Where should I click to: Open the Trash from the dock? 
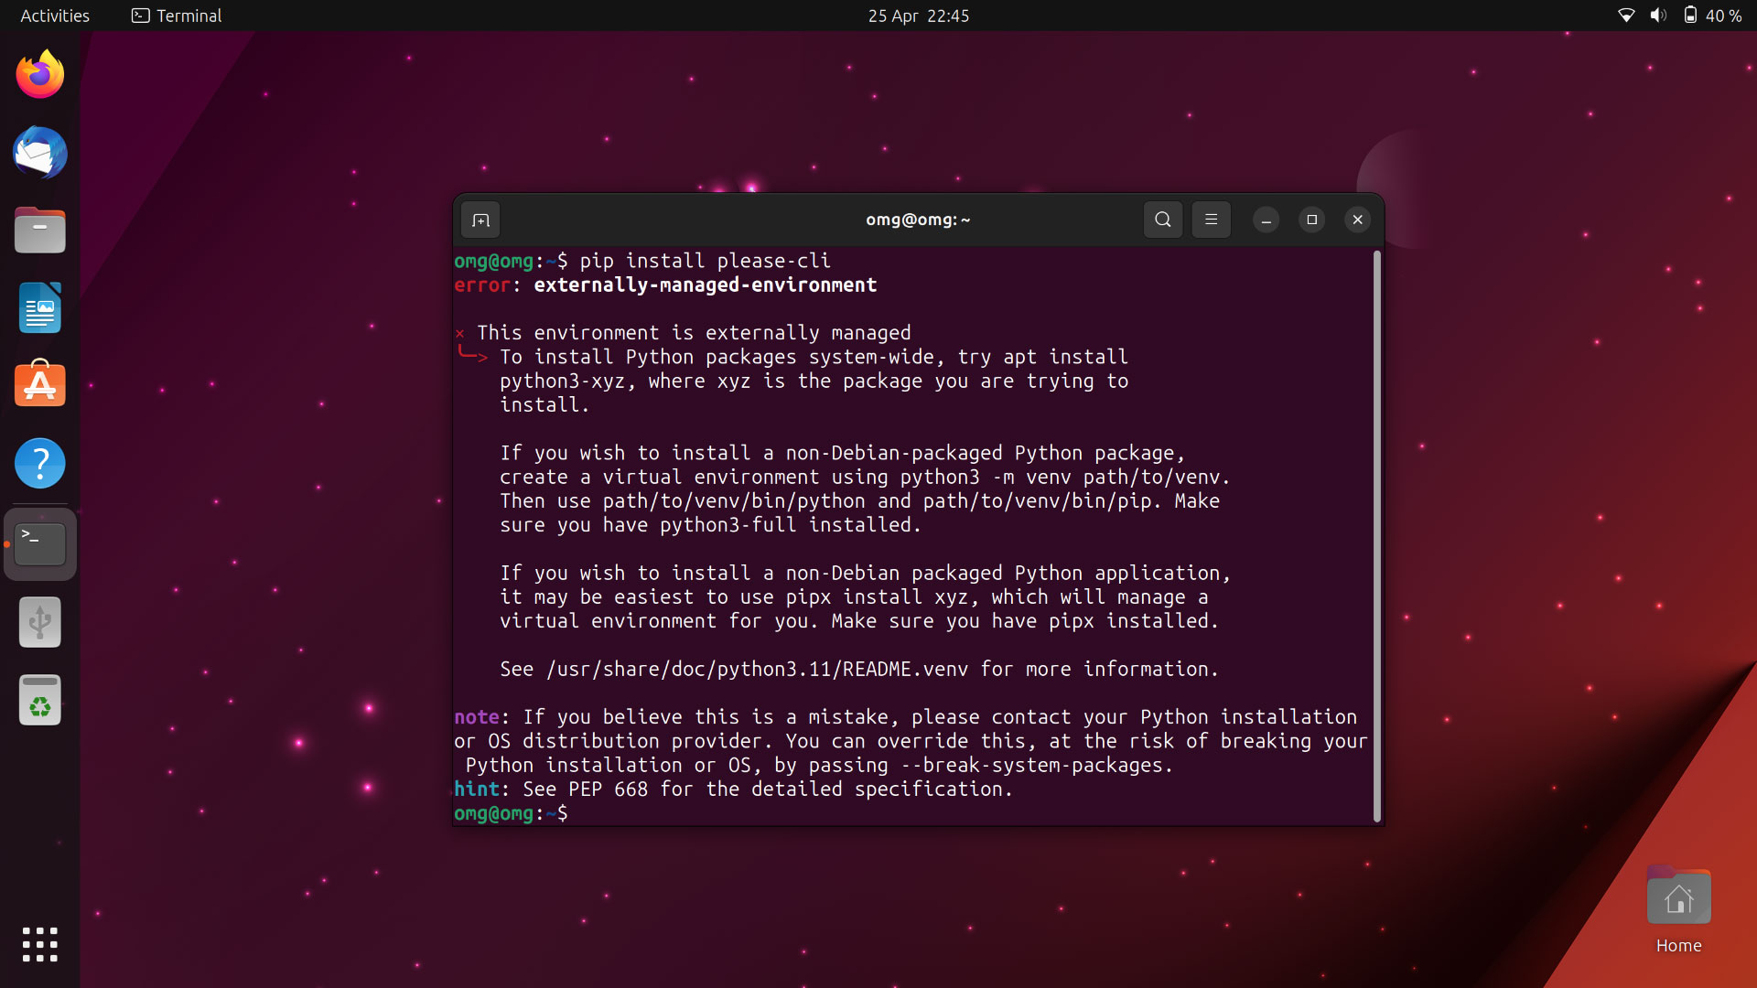40,701
